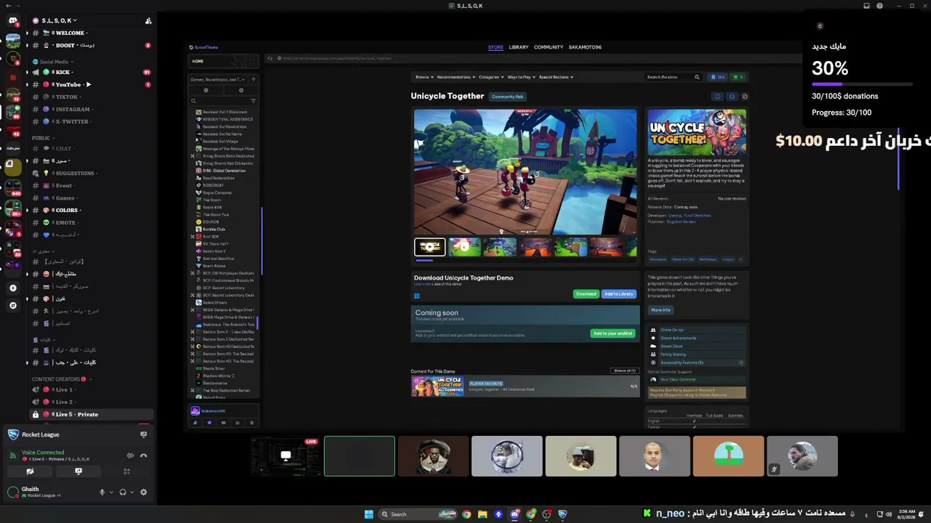Open microphone input options arrow
Viewport: 931px width, 523px height.
111,492
